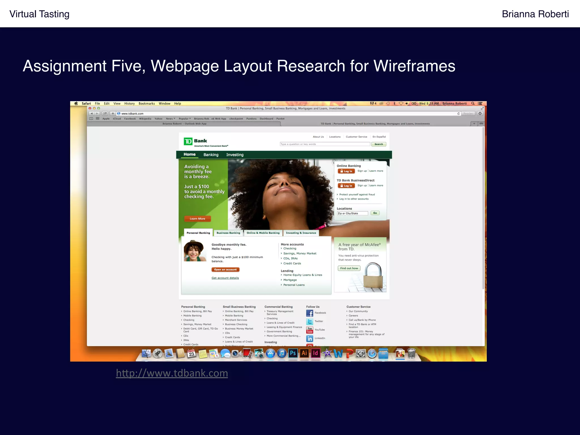580x435 pixels.
Task: Open the http://www.tdbank.com slide hyperlink
Action: click(172, 373)
